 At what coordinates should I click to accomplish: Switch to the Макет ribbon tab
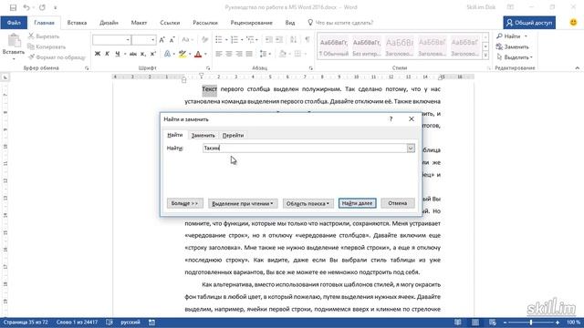pyautogui.click(x=139, y=23)
